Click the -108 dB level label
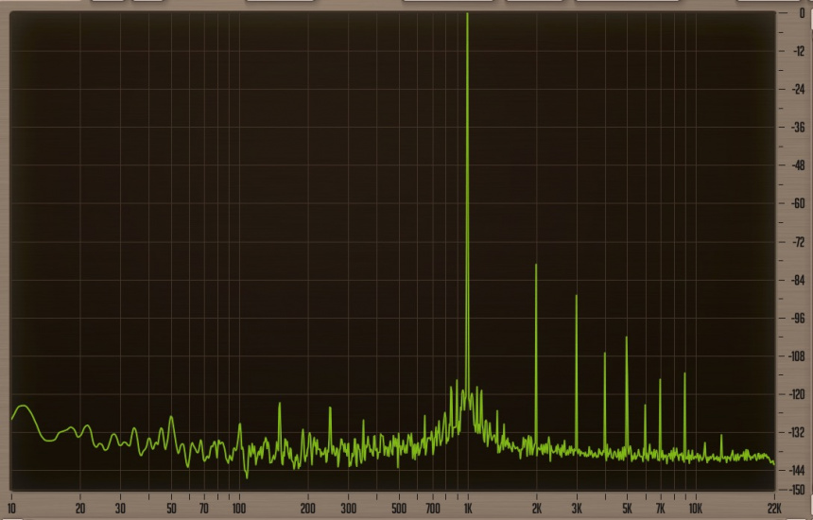Viewport: 813px width, 520px height. (796, 356)
